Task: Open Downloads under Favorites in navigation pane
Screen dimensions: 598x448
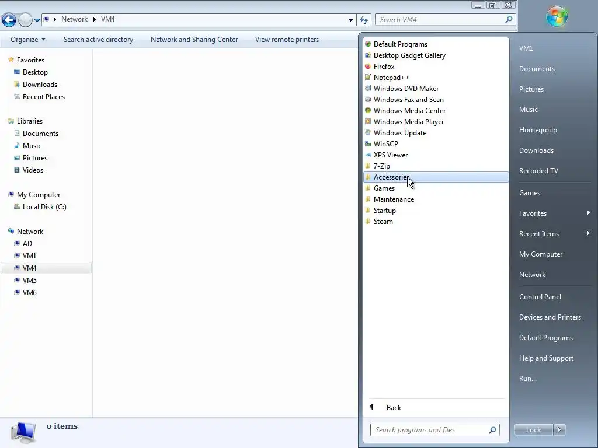Action: (x=40, y=85)
